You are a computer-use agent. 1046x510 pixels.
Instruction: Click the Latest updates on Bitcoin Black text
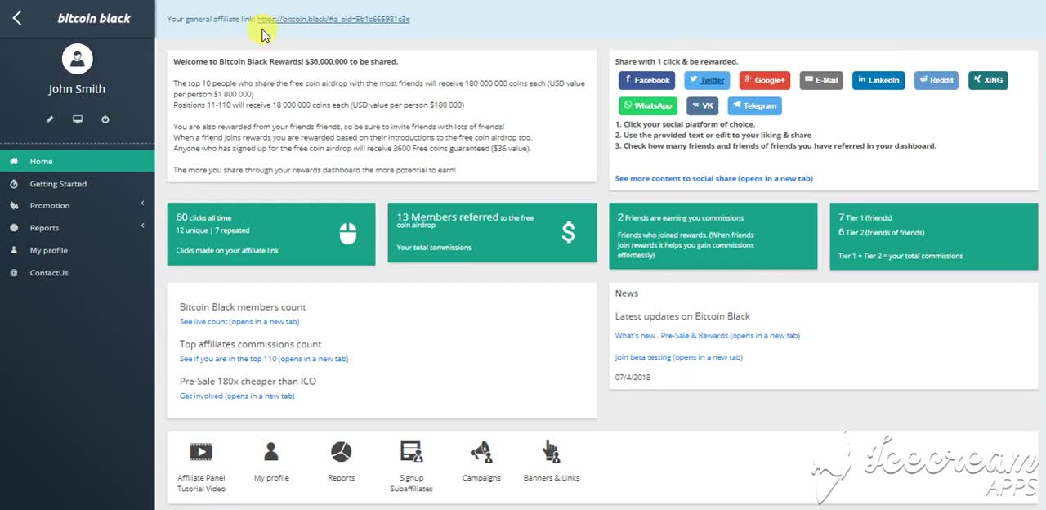point(682,316)
